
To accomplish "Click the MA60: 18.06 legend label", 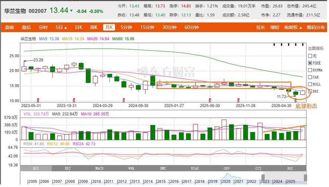I will (123, 39).
